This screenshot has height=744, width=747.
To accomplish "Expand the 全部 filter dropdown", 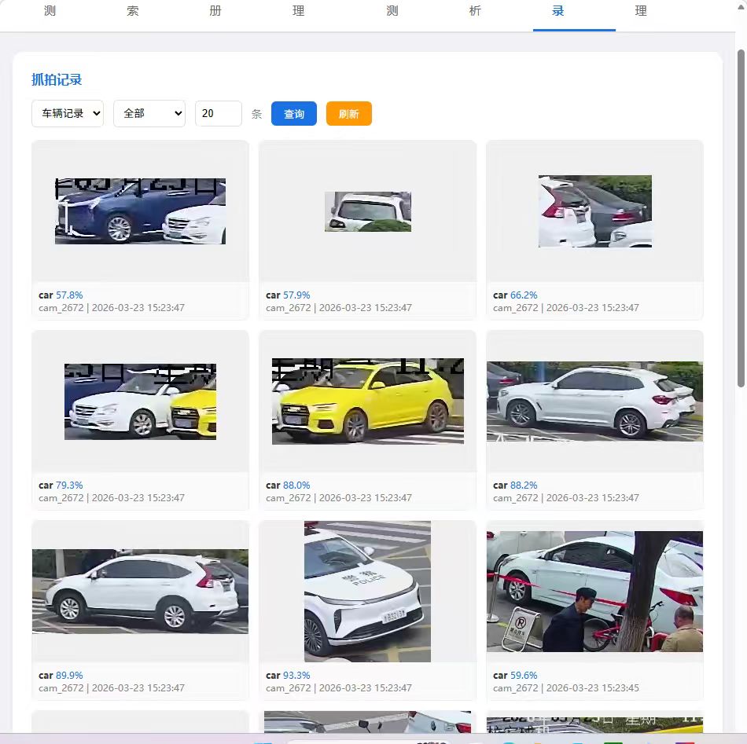I will click(149, 113).
